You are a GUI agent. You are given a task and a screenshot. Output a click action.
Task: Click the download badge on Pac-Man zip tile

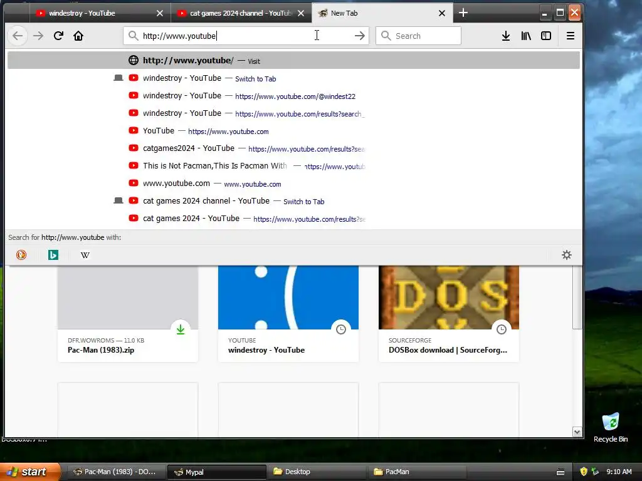coord(181,329)
